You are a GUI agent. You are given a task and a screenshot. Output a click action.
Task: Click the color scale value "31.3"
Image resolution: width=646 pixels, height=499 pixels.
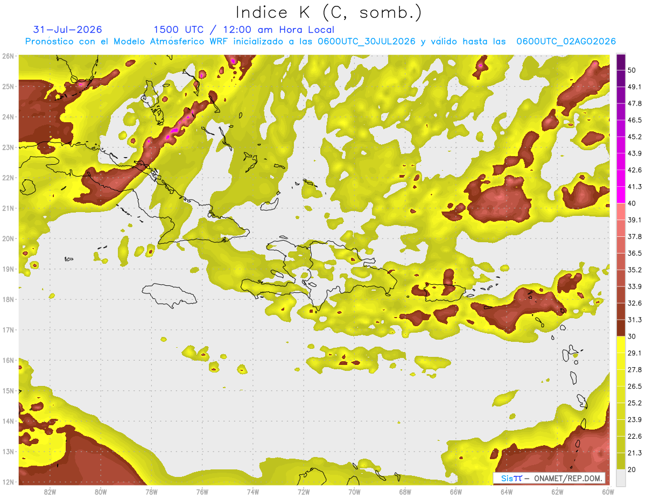pos(634,320)
